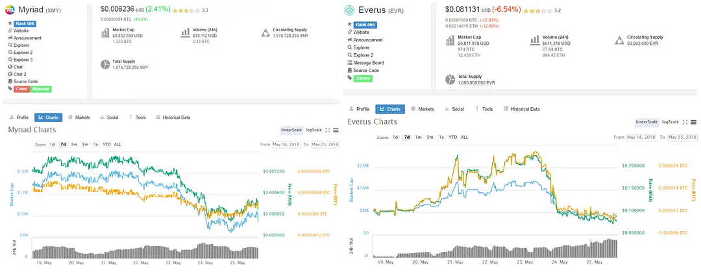Select linearScale on Myriad chart
701x272 pixels.
[x=291, y=130]
